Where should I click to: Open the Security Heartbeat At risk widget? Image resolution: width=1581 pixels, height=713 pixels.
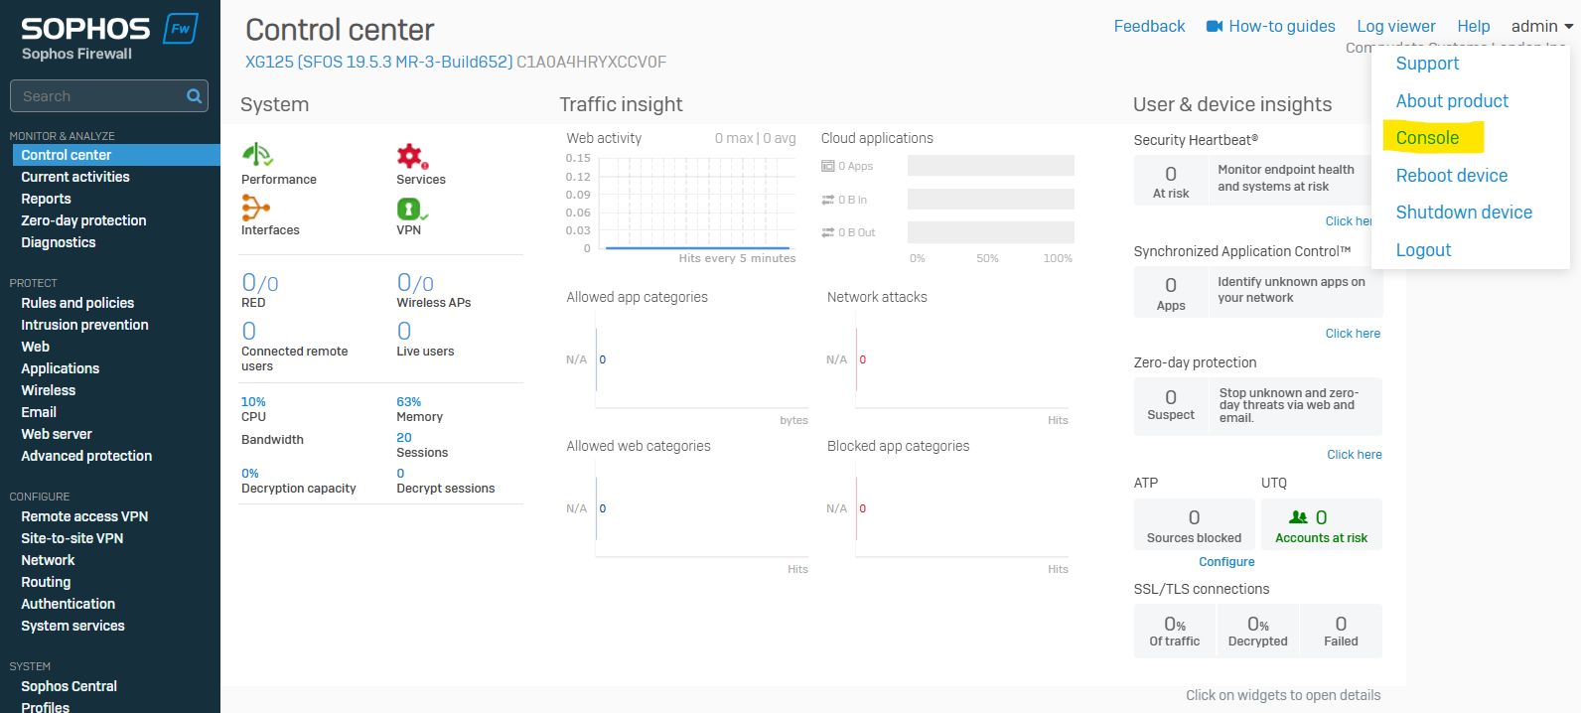(x=1171, y=181)
